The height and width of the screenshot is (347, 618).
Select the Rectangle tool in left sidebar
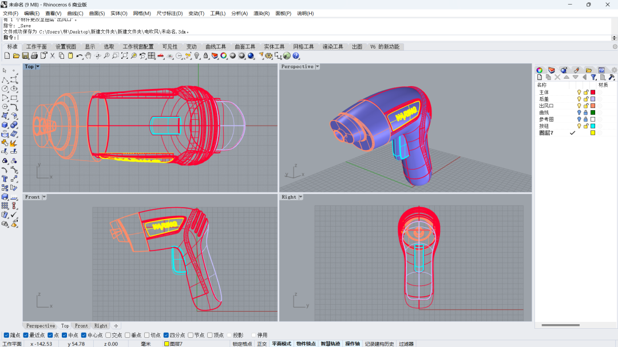click(x=14, y=98)
